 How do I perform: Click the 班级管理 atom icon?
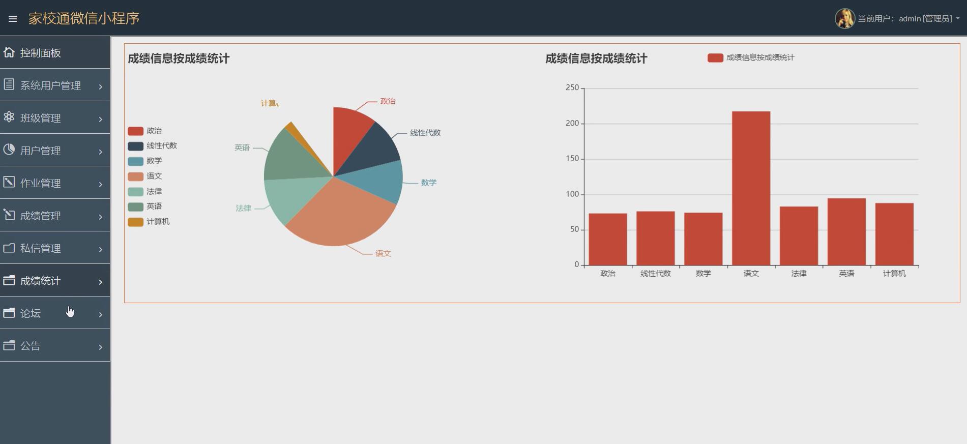pyautogui.click(x=9, y=117)
